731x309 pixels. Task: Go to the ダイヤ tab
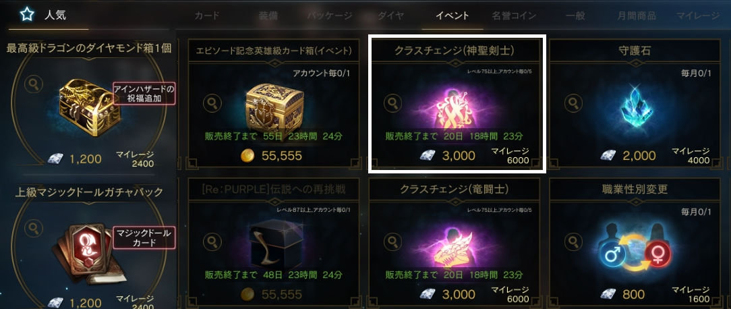point(390,16)
